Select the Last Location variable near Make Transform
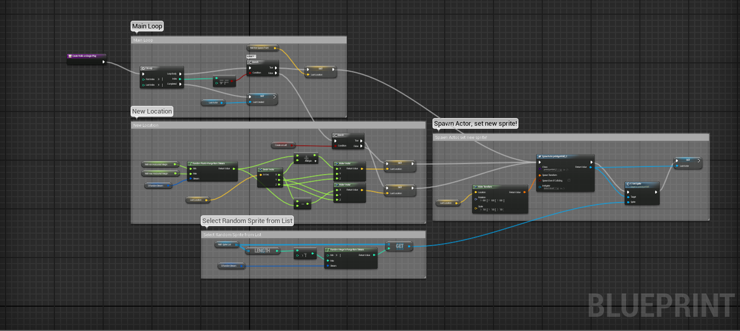This screenshot has height=331, width=740. point(448,203)
